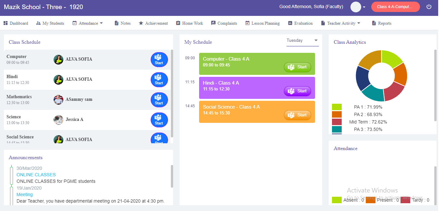This screenshot has width=445, height=211.
Task: Start Teams class for Computer in Class Schedule
Action: tap(159, 60)
